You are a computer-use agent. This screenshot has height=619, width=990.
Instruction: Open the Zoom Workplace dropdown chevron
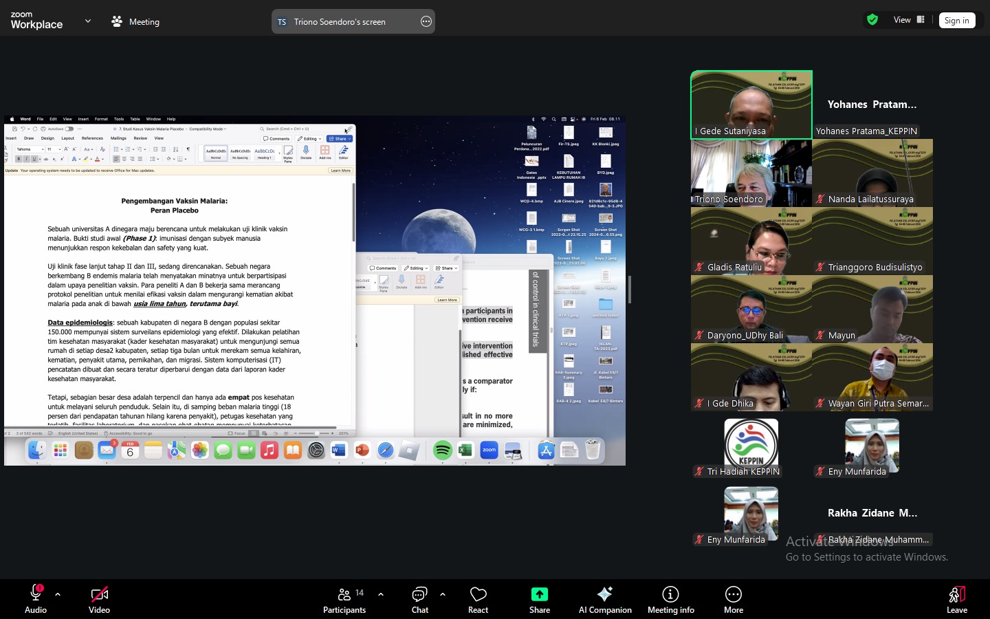pos(88,21)
